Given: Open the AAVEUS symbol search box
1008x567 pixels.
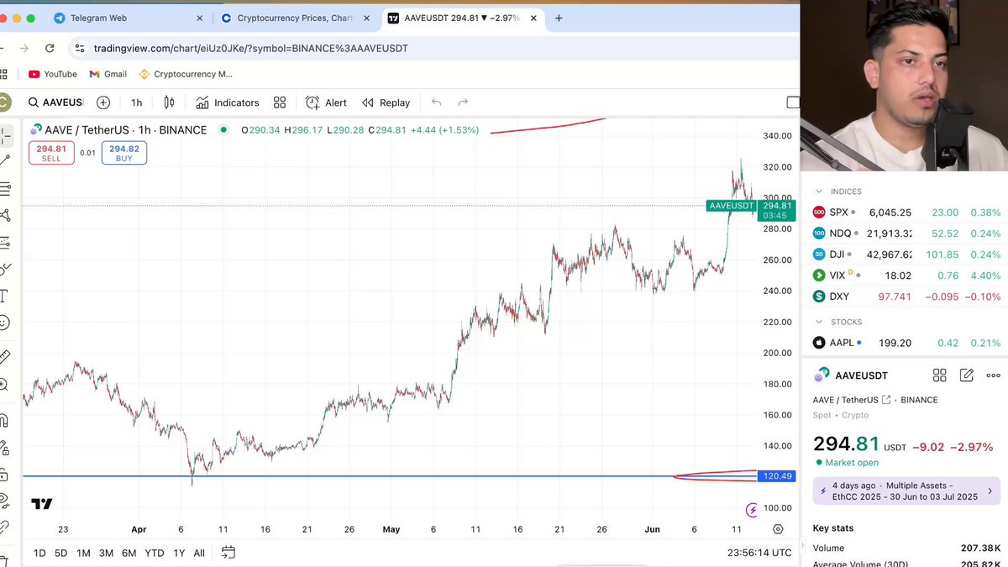Looking at the screenshot, I should (x=55, y=102).
